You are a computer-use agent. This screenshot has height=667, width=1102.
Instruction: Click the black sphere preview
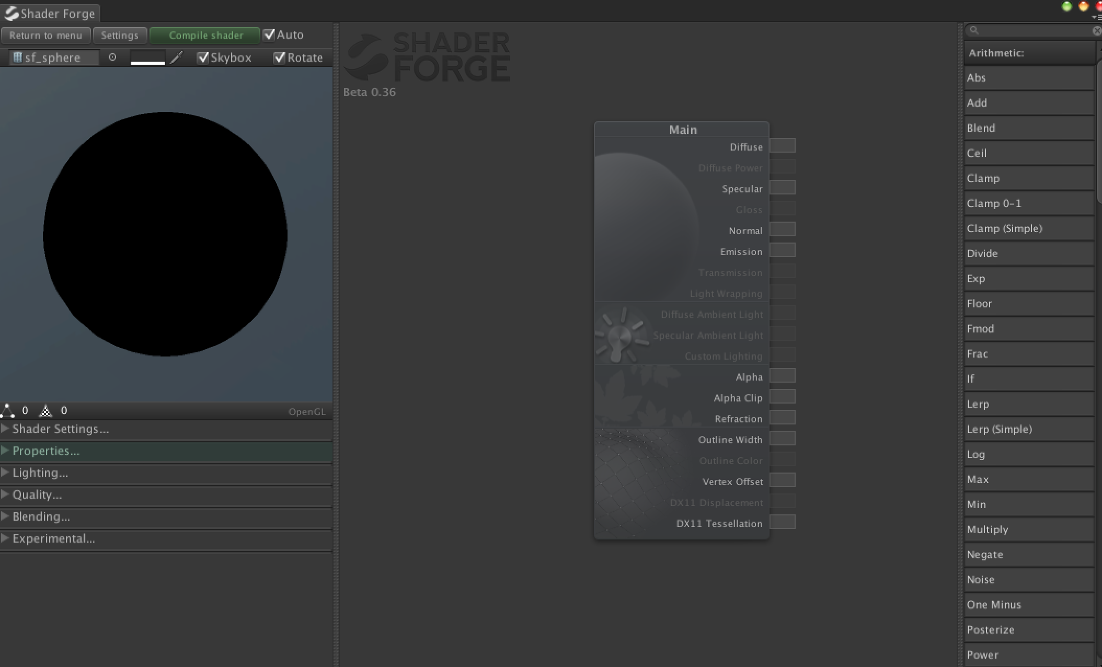pyautogui.click(x=165, y=234)
